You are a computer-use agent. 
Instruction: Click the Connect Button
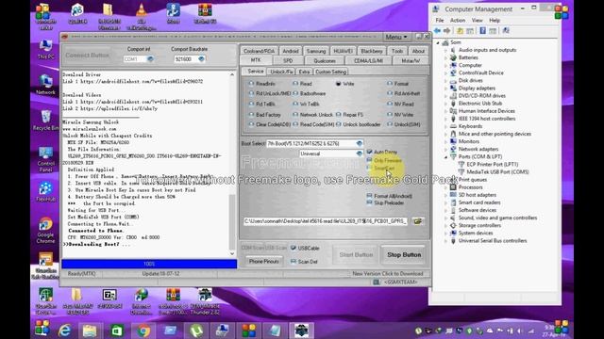[x=87, y=55]
